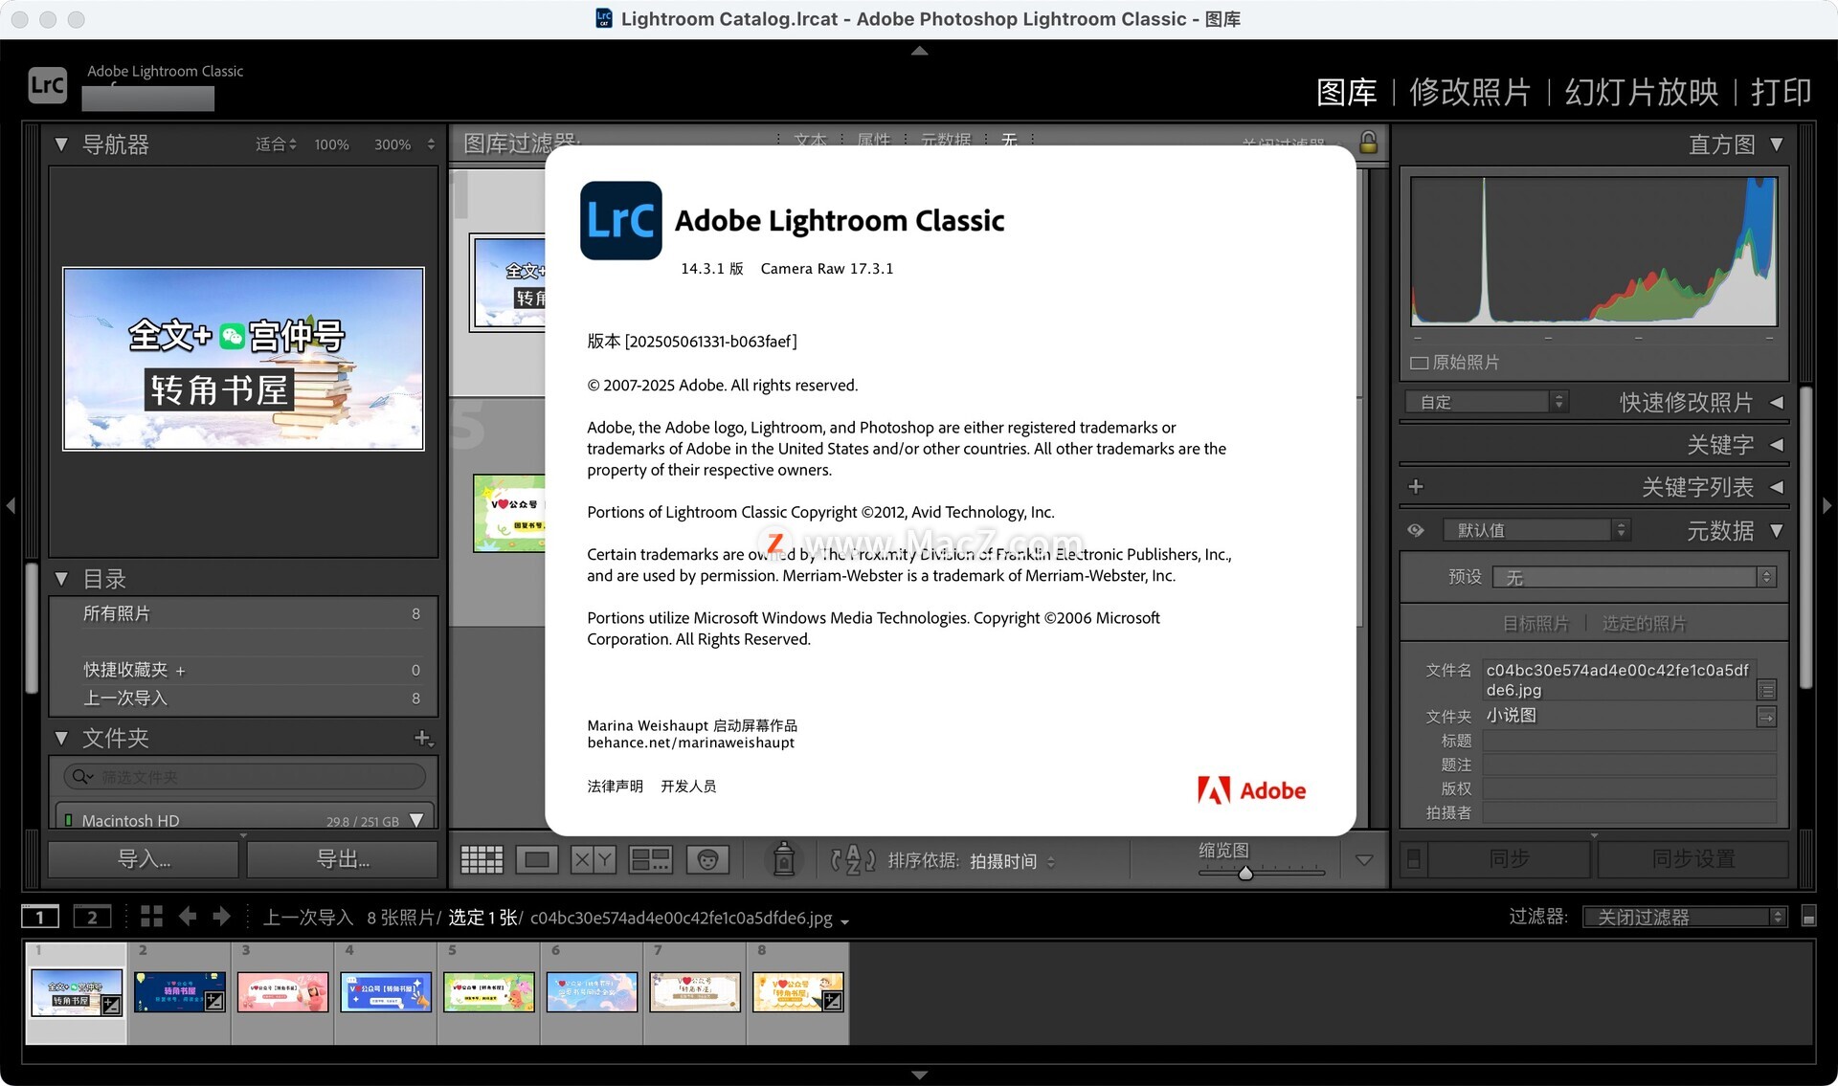This screenshot has height=1086, width=1838.
Task: Toggle sort direction with the AZ icon
Action: (852, 859)
